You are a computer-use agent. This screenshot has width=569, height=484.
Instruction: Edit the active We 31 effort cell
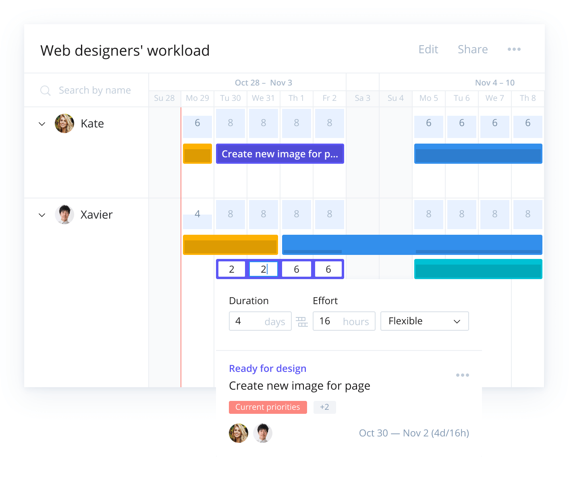264,269
